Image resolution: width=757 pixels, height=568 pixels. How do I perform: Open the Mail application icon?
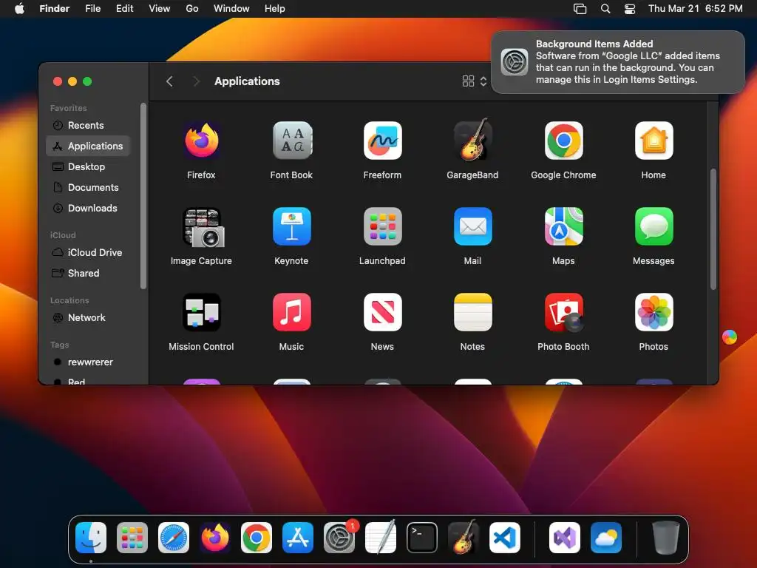[x=472, y=226]
